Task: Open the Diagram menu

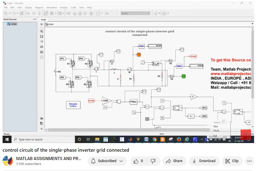Action: (39, 8)
